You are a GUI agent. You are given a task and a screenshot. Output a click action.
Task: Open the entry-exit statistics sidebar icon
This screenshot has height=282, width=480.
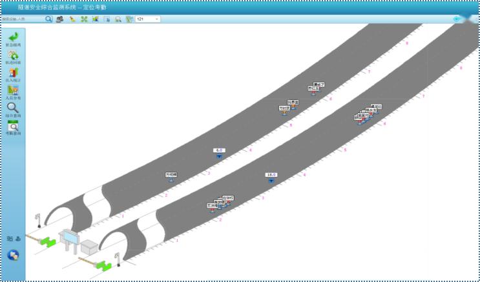point(13,73)
